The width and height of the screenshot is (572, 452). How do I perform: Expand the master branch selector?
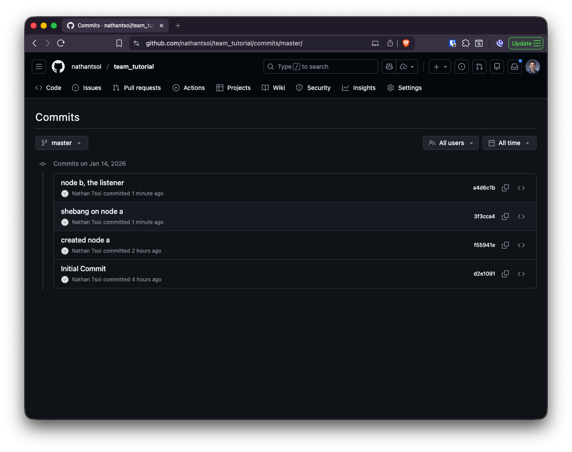62,143
